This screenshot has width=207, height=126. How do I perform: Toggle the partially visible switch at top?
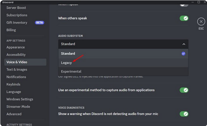(x=184, y=5)
